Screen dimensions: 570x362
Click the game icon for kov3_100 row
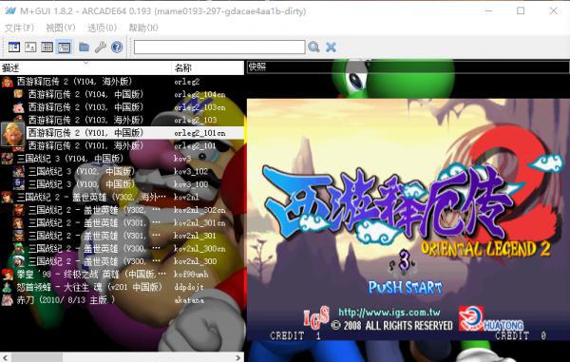coord(19,184)
